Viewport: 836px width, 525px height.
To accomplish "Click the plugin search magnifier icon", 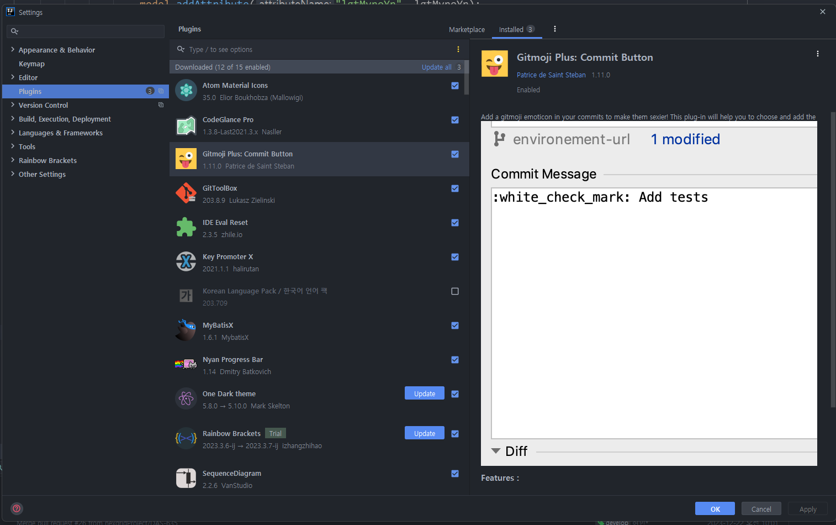I will (x=181, y=49).
